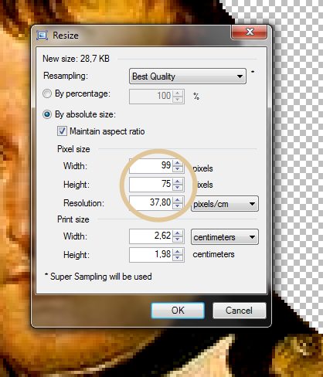The height and width of the screenshot is (377, 323).
Task: Click the print Height input field
Action: point(151,255)
